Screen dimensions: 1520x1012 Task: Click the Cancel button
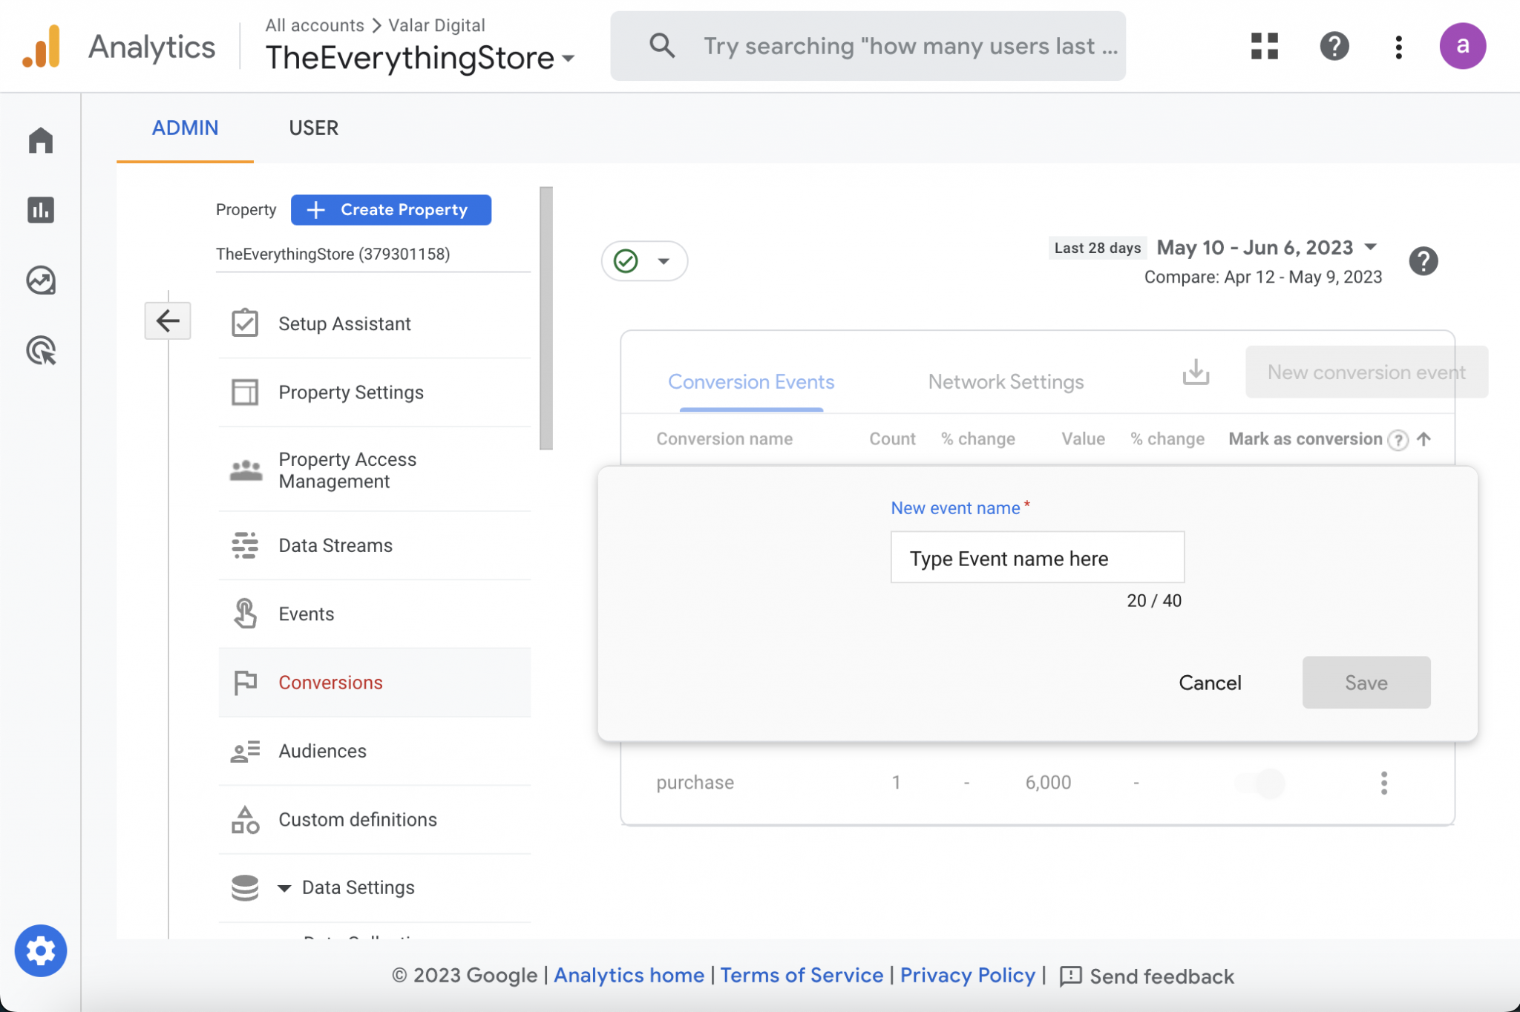pyautogui.click(x=1210, y=683)
